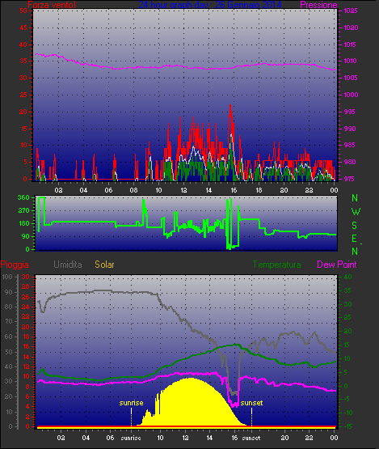This screenshot has width=379, height=449.
Task: Click the 1010 pressure axis value
Action: click(x=351, y=61)
